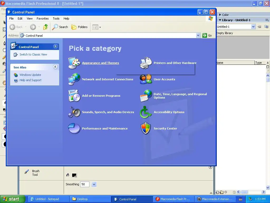Open the Add or Remove Programs icon
The width and height of the screenshot is (270, 203).
tap(74, 96)
